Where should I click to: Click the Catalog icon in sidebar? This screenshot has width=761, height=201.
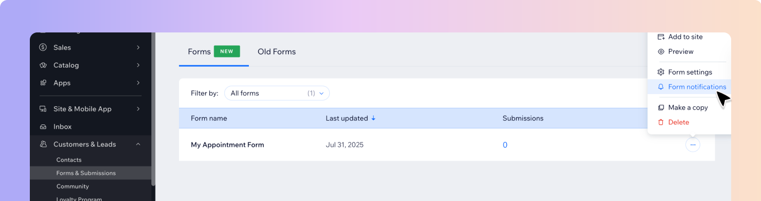click(43, 65)
